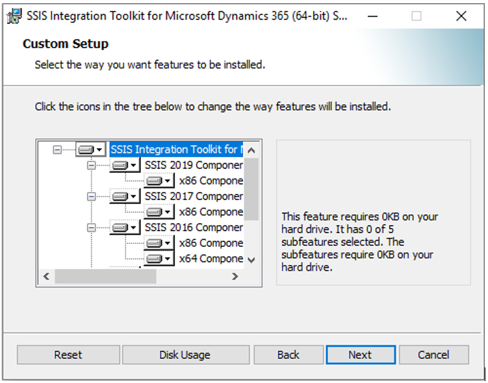Collapse the SSIS 2016 Components node

(91, 228)
